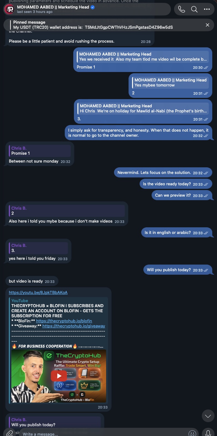Dismiss the pinned wallet address message
Screen dimensions: 217x436
tap(208, 25)
